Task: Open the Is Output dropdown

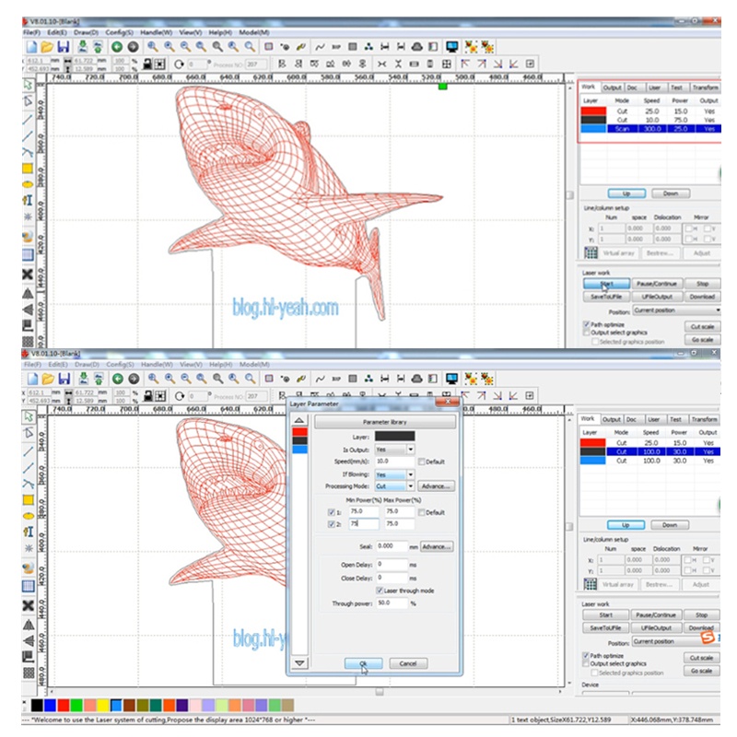Action: tap(410, 449)
